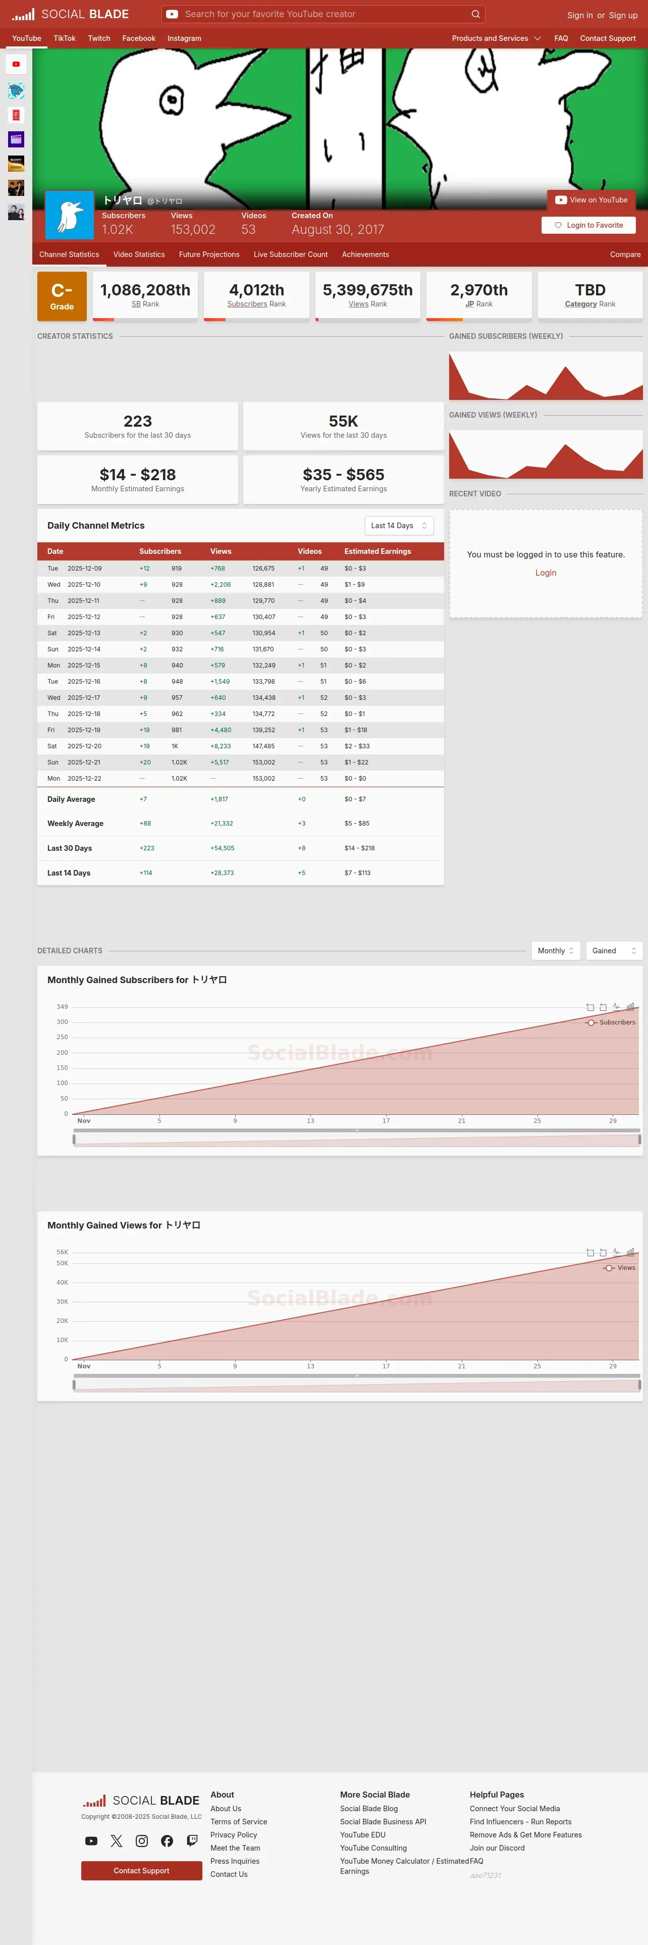The width and height of the screenshot is (648, 1945).
Task: Expand the Products and Services menu
Action: [497, 38]
